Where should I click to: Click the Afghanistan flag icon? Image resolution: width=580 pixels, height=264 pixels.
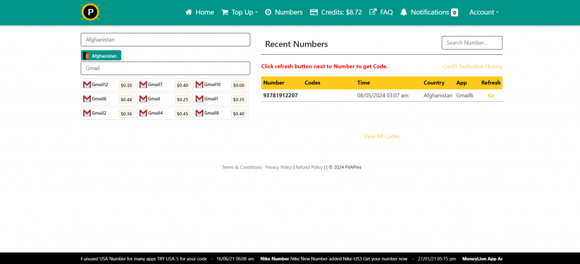click(86, 56)
